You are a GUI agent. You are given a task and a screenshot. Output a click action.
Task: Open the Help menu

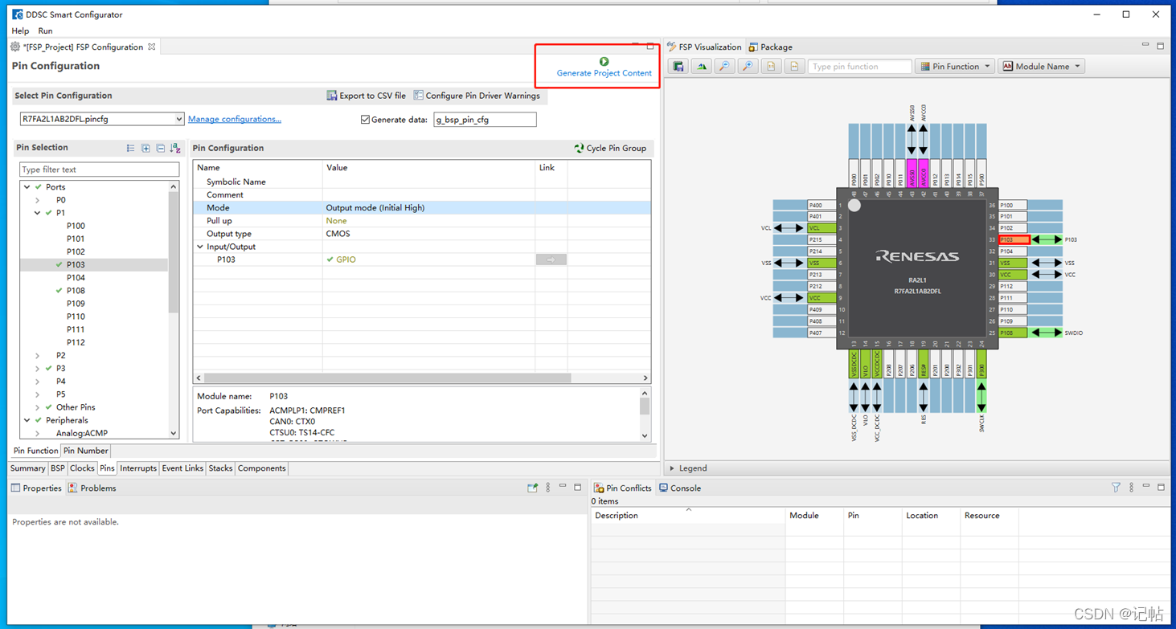click(x=20, y=31)
